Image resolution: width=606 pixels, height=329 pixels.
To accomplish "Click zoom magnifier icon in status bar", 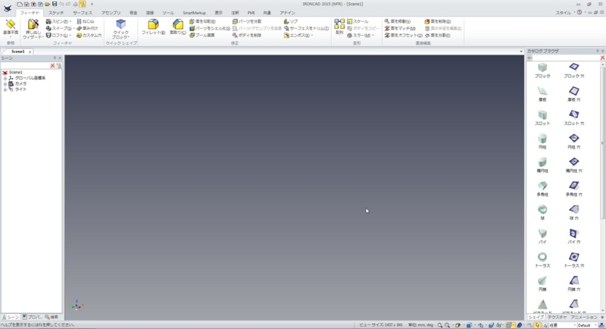I will [439, 325].
